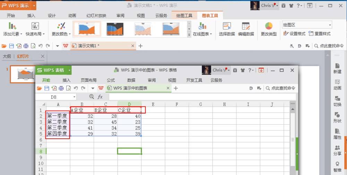Click 重置样式 (Reset Style) button
This screenshot has height=175, width=347.
click(320, 34)
